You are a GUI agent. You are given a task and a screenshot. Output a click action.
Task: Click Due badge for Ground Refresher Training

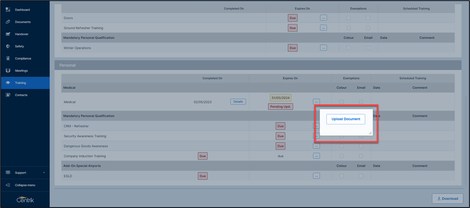pos(293,28)
